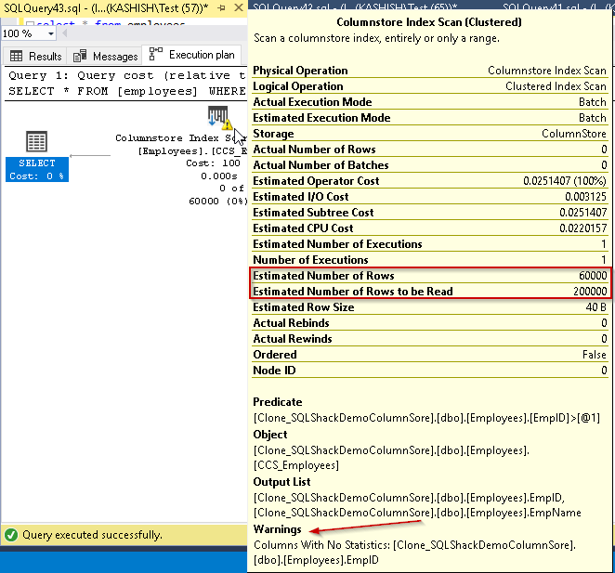Click the Estimated CPU Cost value 0.0220157
615x573 pixels.
point(583,228)
